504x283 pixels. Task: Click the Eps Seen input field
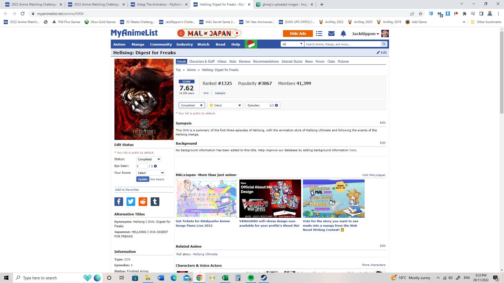142,166
